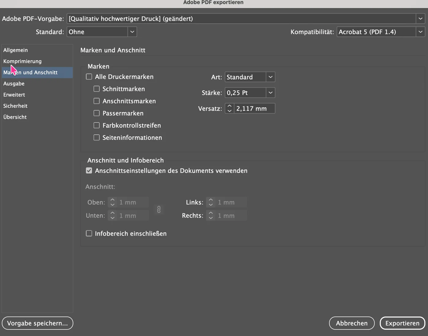The height and width of the screenshot is (336, 428).
Task: Select Allgemein in the sidebar
Action: (37, 50)
